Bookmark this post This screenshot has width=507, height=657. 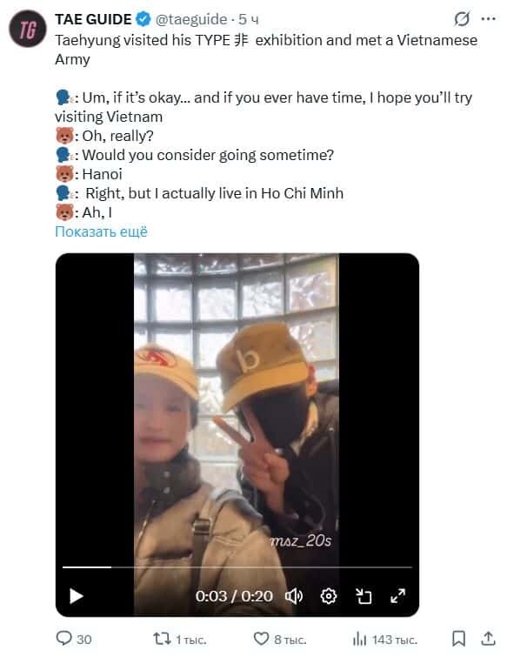click(458, 639)
